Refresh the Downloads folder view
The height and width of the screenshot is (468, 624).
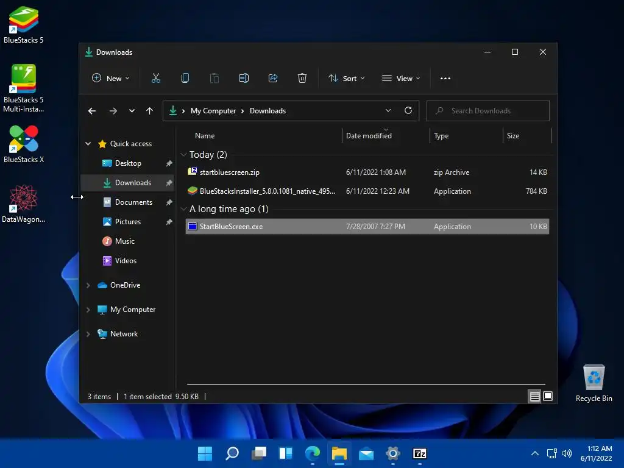pyautogui.click(x=408, y=111)
